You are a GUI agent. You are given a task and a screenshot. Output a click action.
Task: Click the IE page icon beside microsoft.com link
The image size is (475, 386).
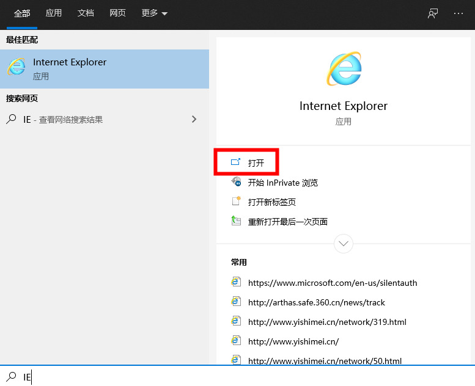tap(236, 282)
